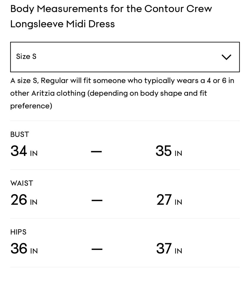Select the "Size S" text in the selector
The image size is (250, 281).
[x=26, y=57]
